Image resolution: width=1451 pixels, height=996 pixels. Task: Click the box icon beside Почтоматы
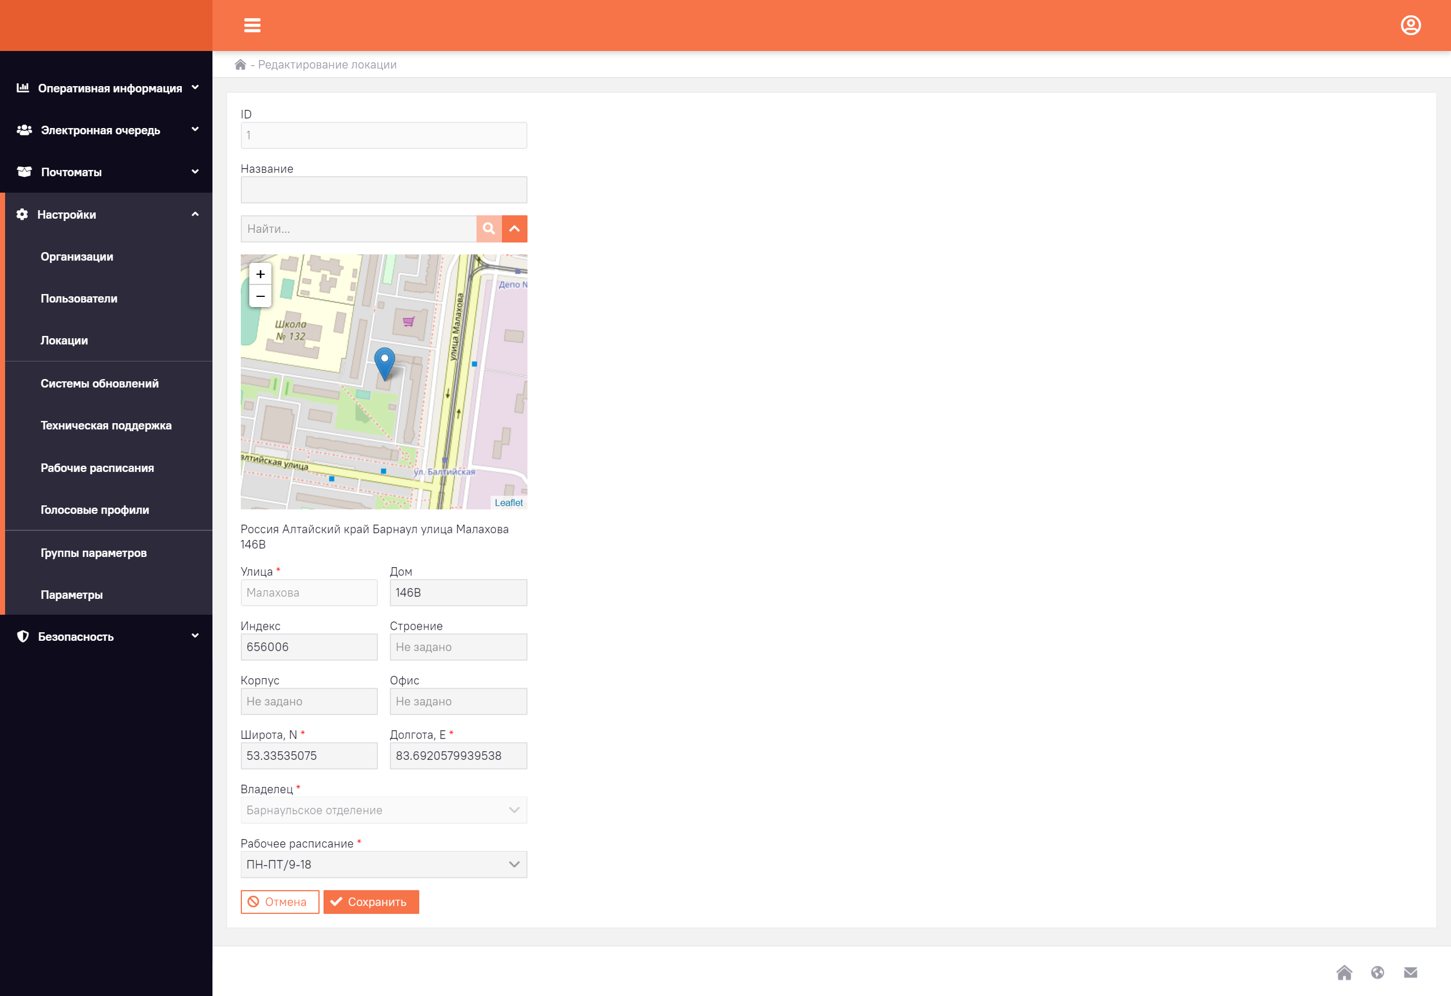click(x=24, y=172)
